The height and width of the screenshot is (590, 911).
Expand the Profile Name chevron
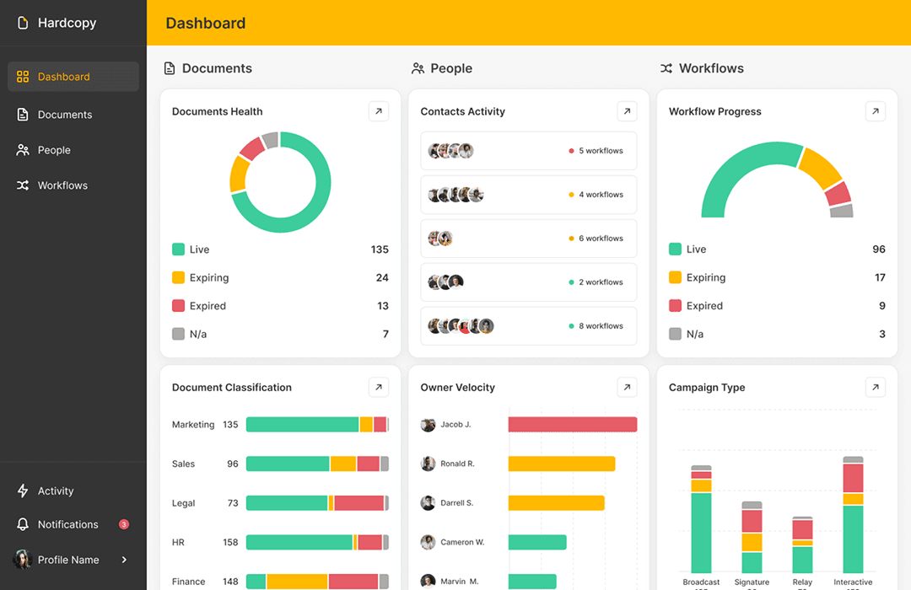[x=124, y=560]
